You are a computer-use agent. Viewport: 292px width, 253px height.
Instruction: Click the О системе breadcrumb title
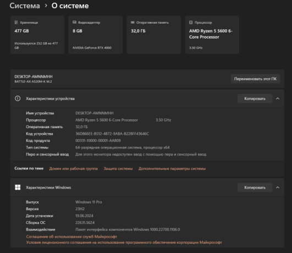click(x=70, y=6)
